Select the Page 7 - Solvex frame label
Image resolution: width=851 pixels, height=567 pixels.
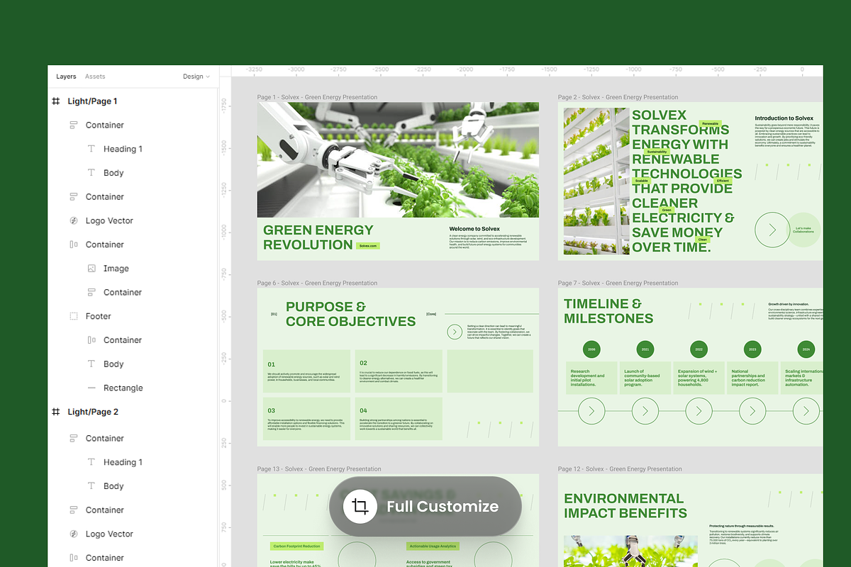[618, 283]
